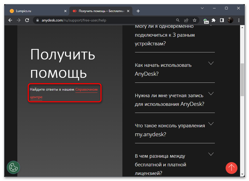Open the user profile avatar
Image resolution: width=249 pixels, height=181 pixels.
point(230,20)
